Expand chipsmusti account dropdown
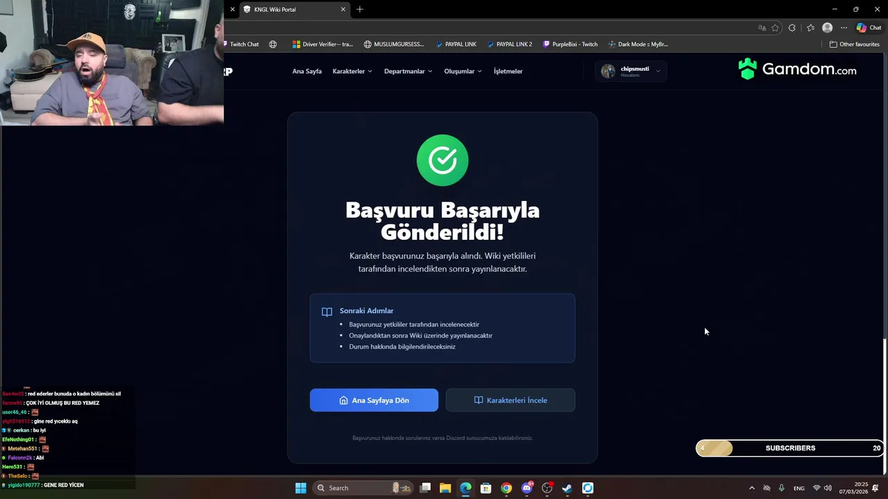The width and height of the screenshot is (888, 499). click(x=631, y=71)
